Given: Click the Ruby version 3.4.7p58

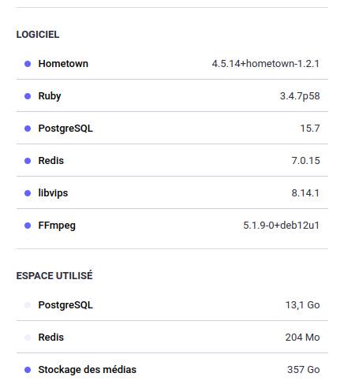Looking at the screenshot, I should tap(300, 96).
